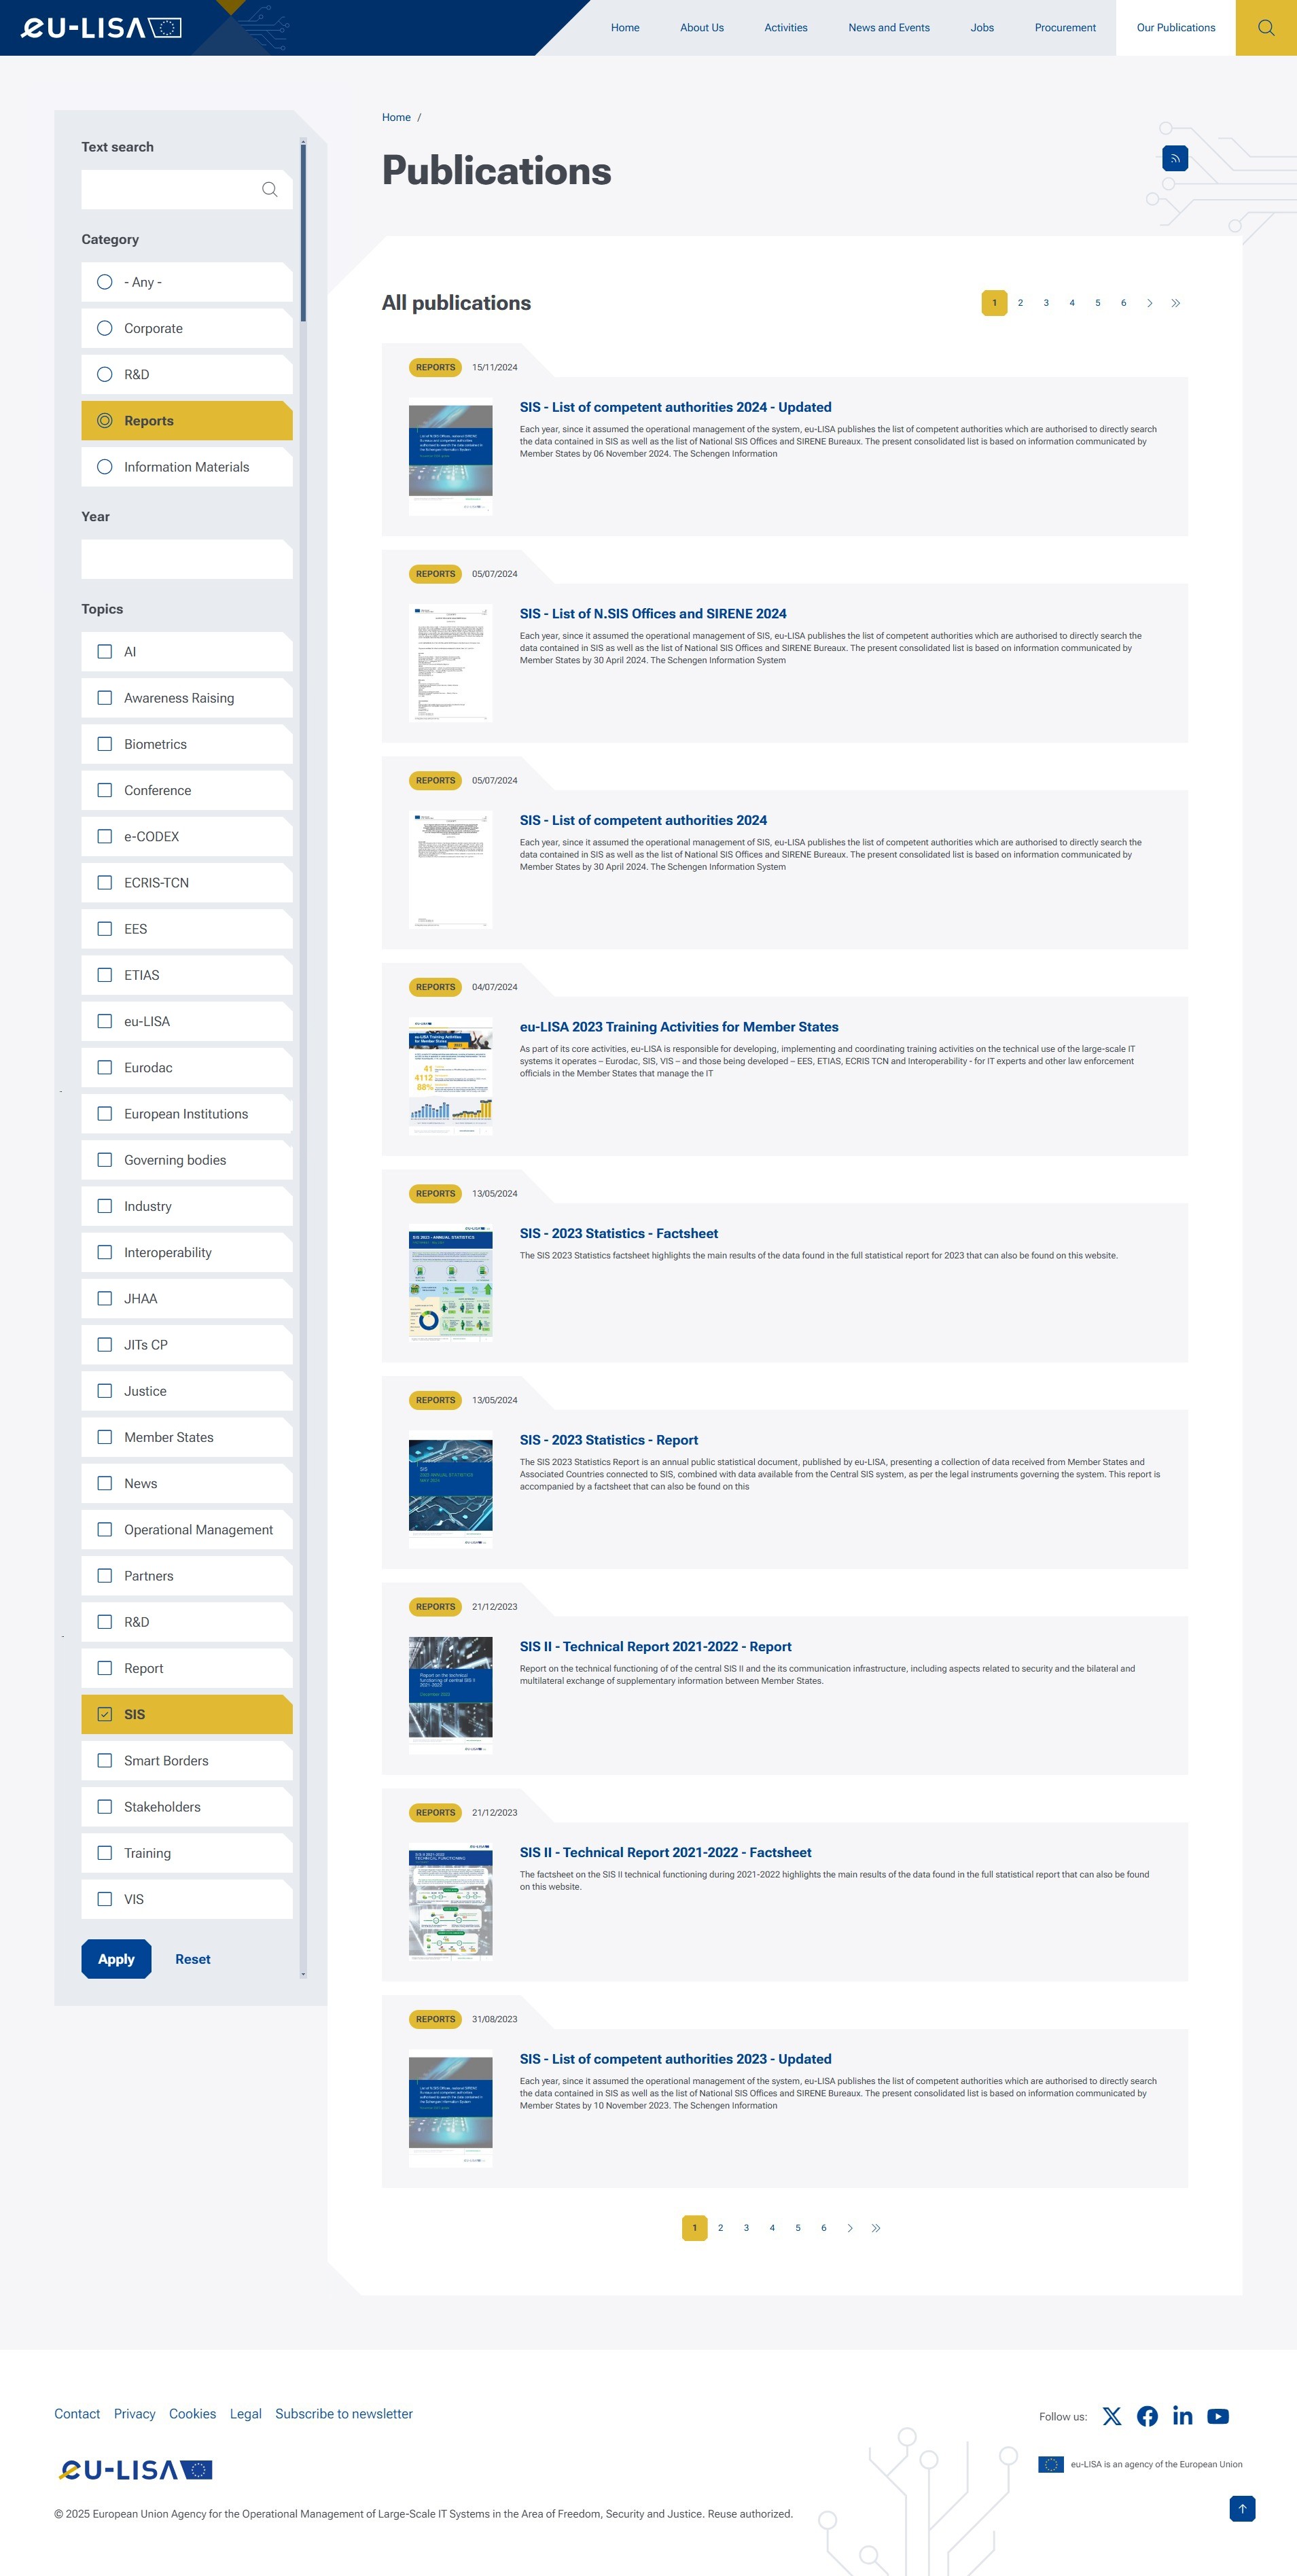The image size is (1297, 2576).
Task: Click the Year filter field
Action: coord(186,559)
